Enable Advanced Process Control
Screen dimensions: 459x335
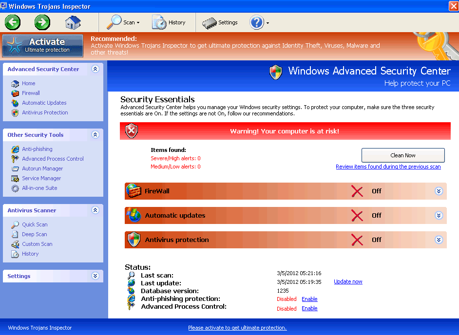tap(309, 308)
